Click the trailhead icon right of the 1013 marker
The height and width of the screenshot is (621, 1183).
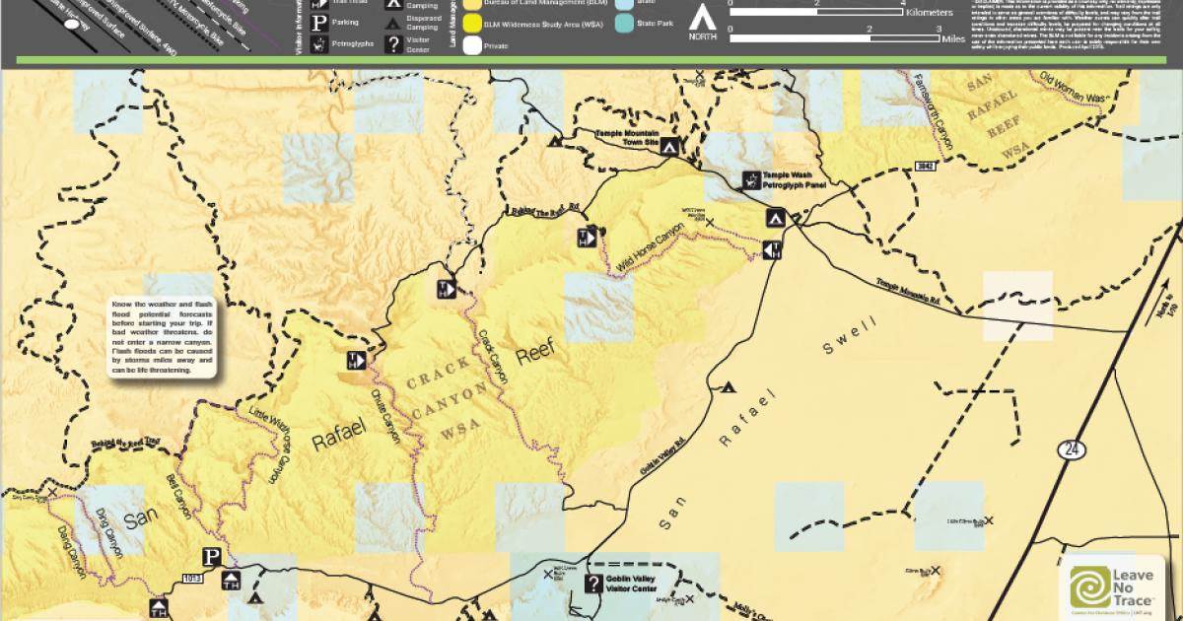[x=233, y=580]
